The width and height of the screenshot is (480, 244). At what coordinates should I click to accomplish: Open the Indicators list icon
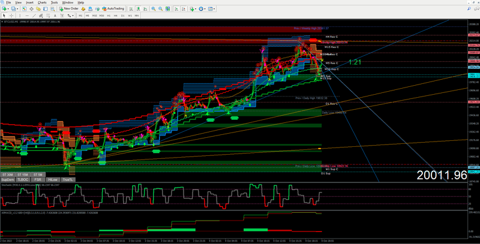(x=191, y=9)
